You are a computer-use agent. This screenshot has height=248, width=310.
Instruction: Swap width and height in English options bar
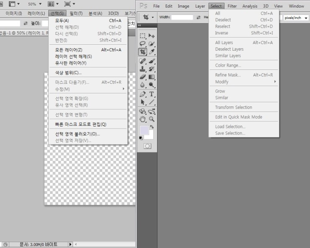coord(198,18)
